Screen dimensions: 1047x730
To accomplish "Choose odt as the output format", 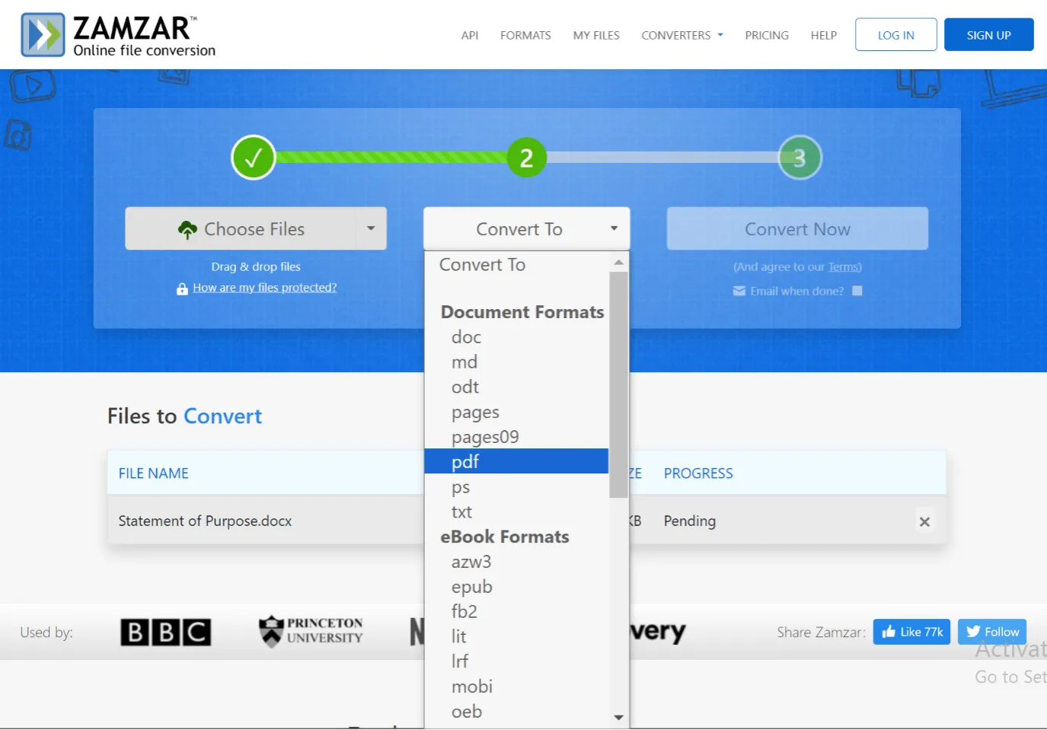I will (516, 387).
